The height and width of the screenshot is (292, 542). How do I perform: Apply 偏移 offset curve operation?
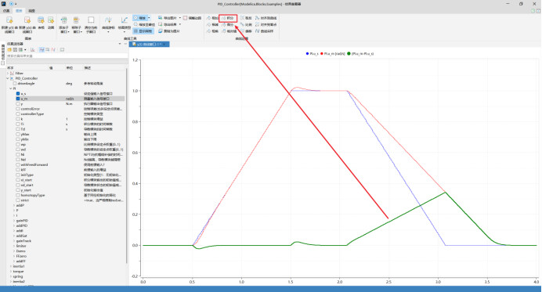click(x=246, y=31)
